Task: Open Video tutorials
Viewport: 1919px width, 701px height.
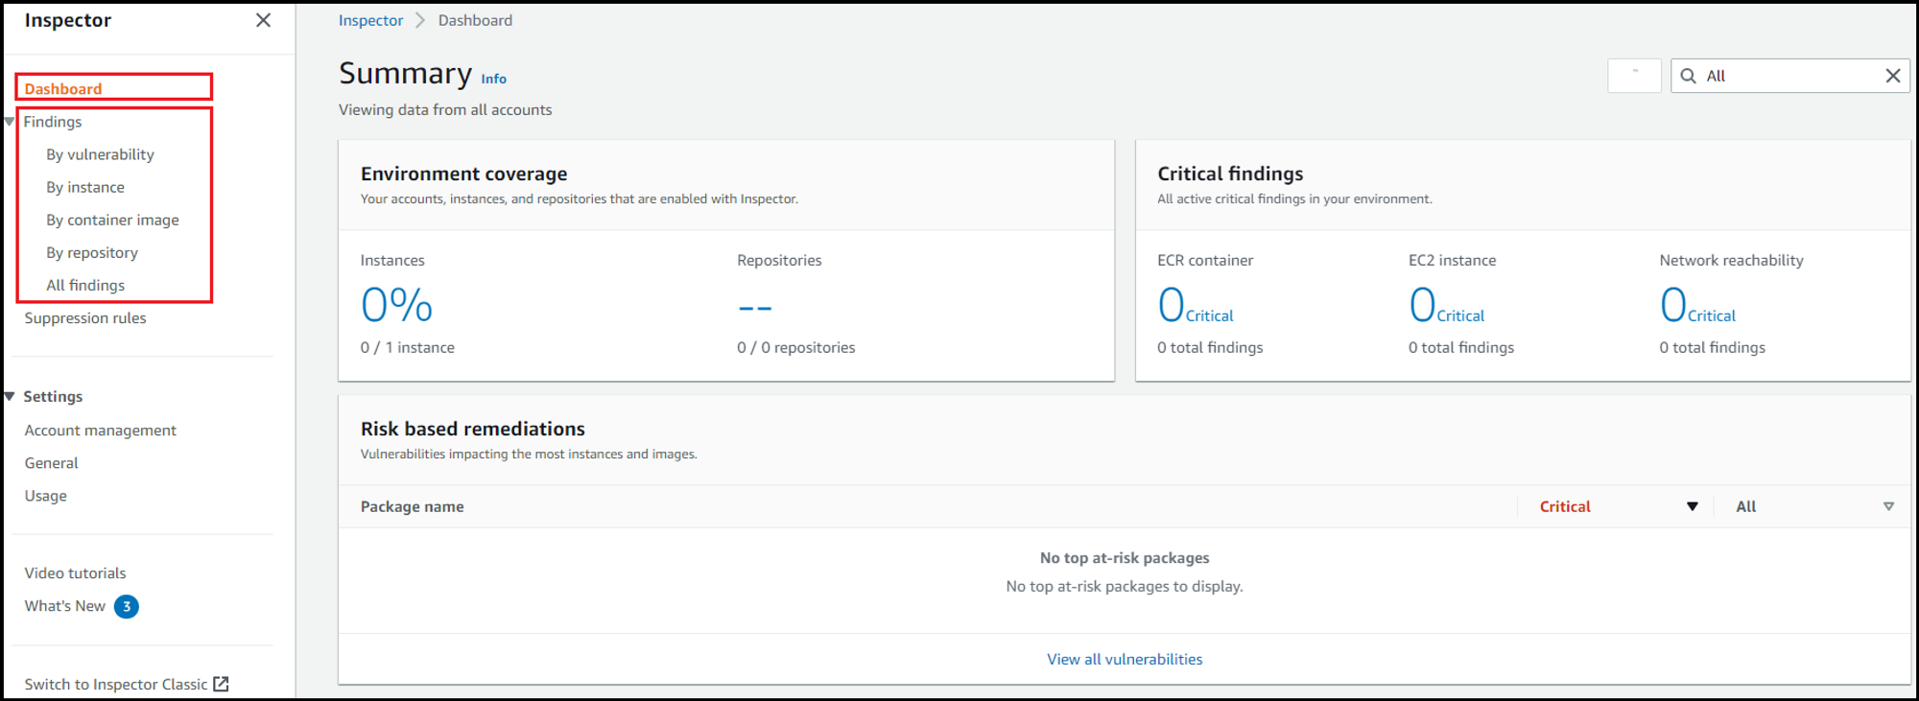Action: tap(76, 572)
